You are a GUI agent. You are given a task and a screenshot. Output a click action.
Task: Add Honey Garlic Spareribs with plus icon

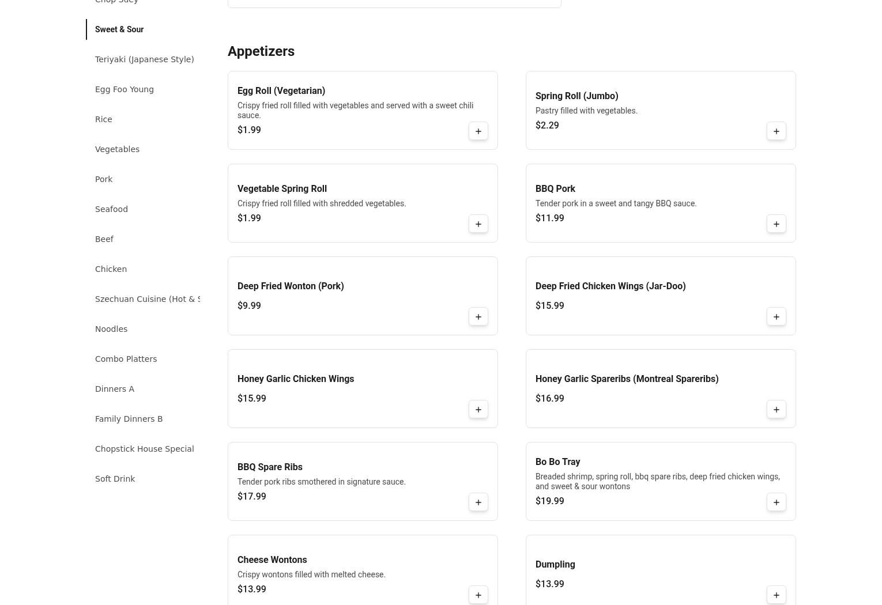point(776,410)
